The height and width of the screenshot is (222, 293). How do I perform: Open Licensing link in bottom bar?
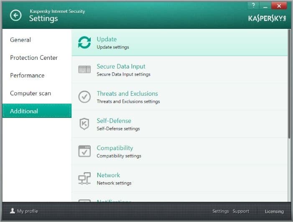(x=274, y=212)
